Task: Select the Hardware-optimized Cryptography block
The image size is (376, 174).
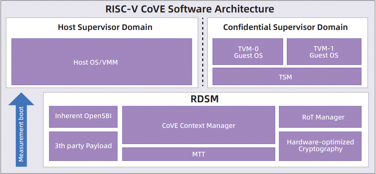Action: [x=320, y=146]
